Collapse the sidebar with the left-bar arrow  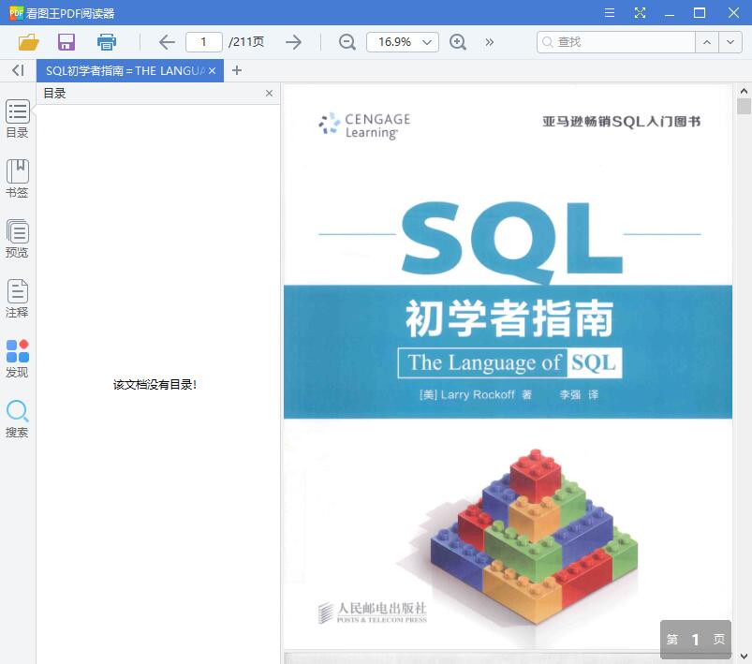click(18, 70)
